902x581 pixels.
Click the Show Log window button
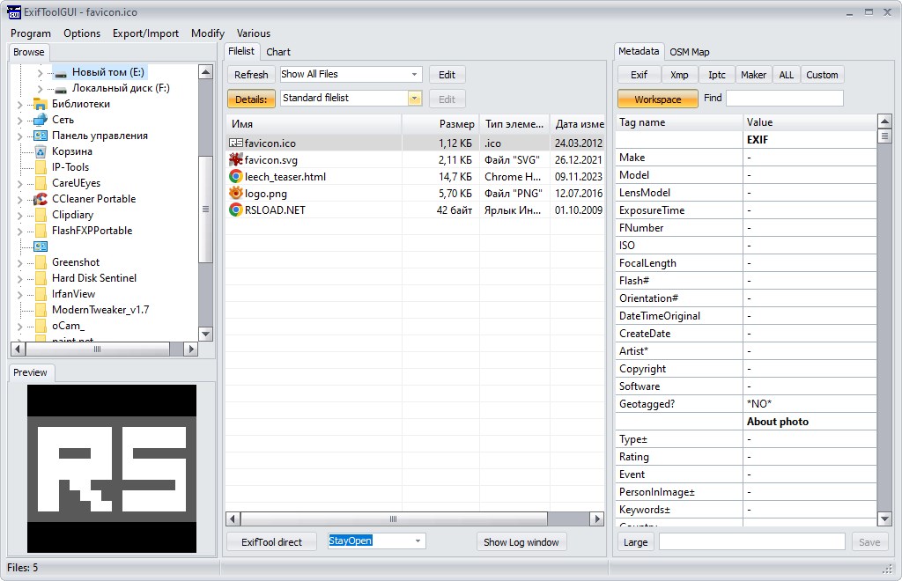(521, 542)
